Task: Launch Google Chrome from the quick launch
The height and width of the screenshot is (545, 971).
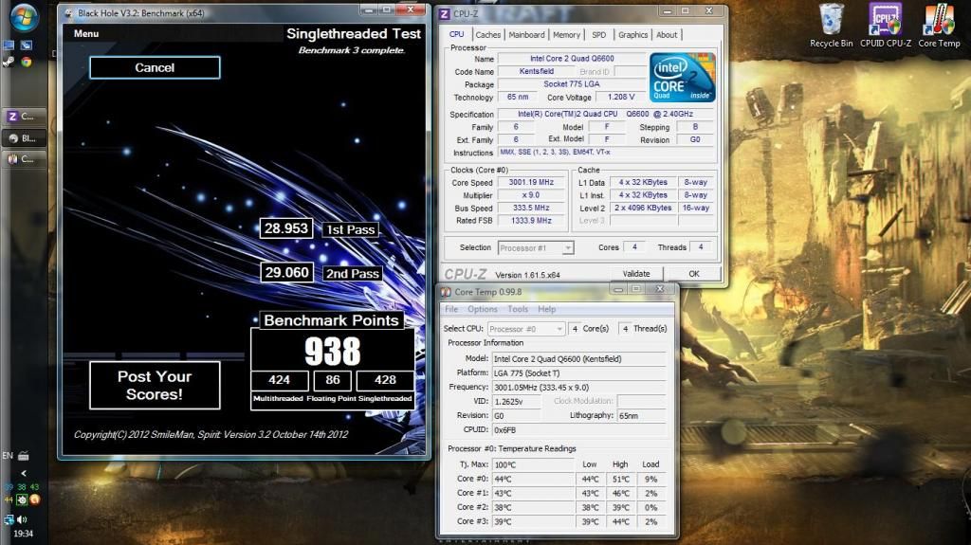Action: point(26,62)
